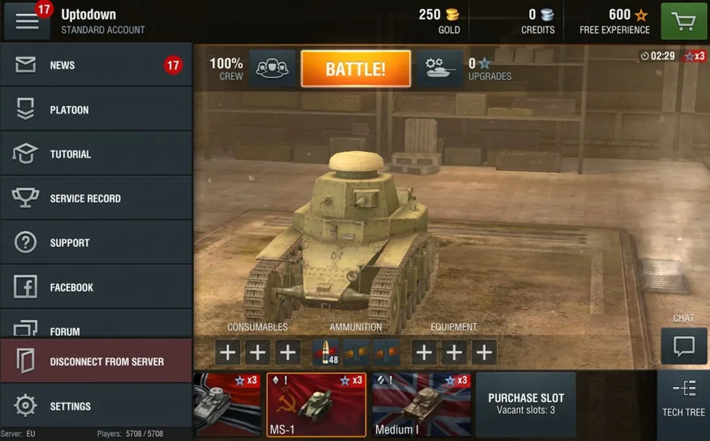Open the Tech Tree
This screenshot has width=710, height=441.
pyautogui.click(x=684, y=399)
